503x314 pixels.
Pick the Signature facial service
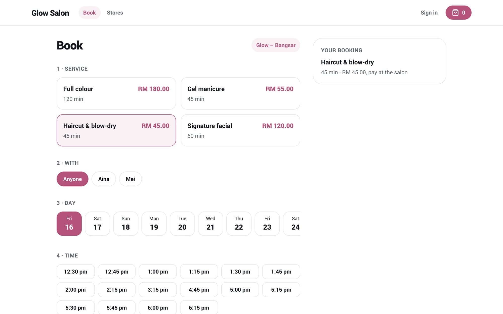240,130
